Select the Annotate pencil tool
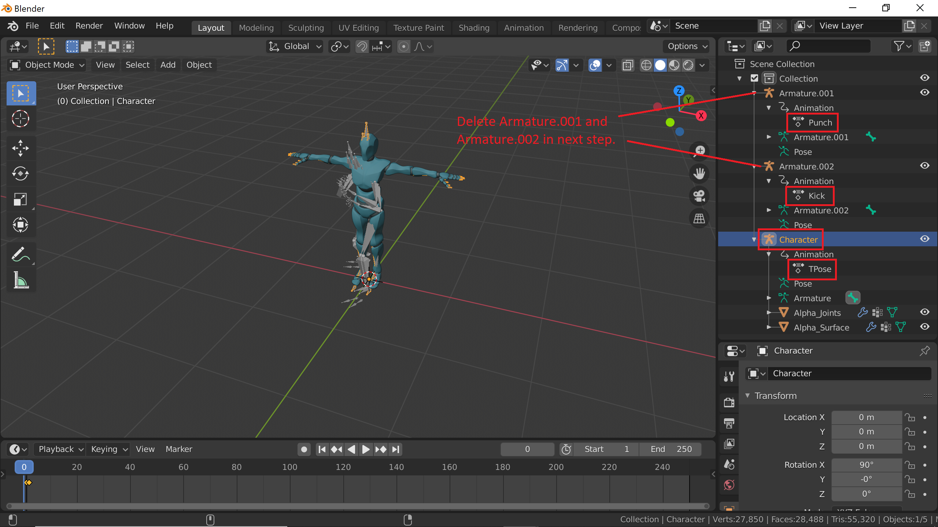 tap(21, 254)
